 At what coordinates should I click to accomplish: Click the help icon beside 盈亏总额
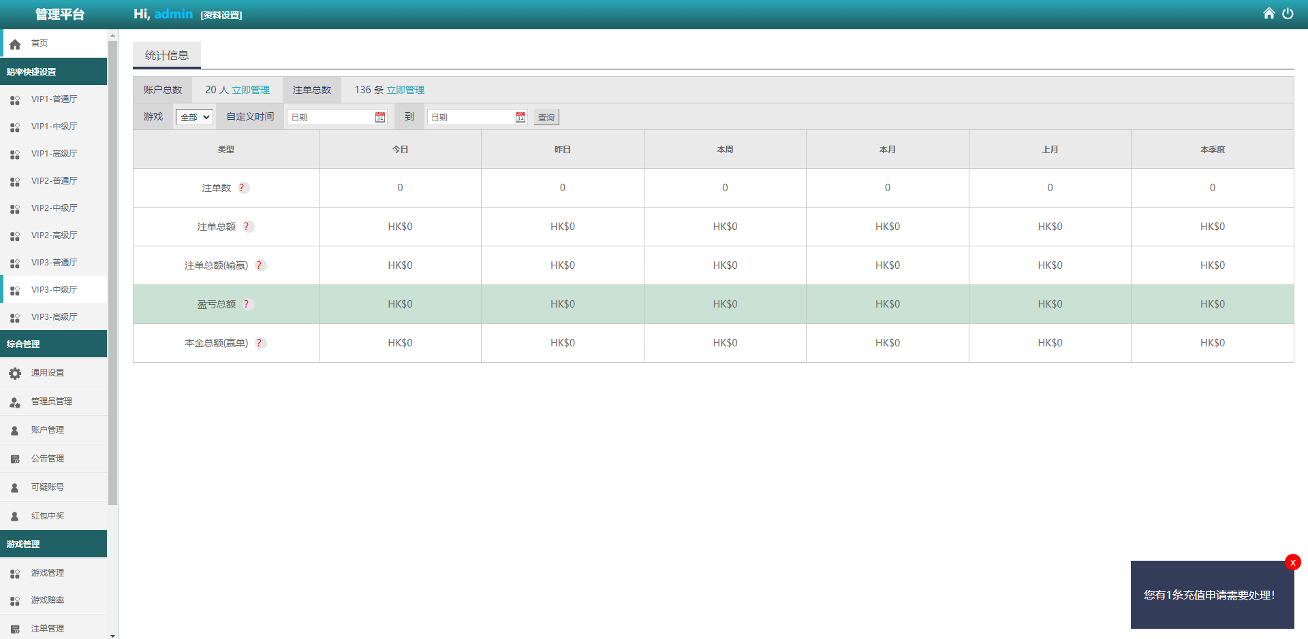coord(247,304)
